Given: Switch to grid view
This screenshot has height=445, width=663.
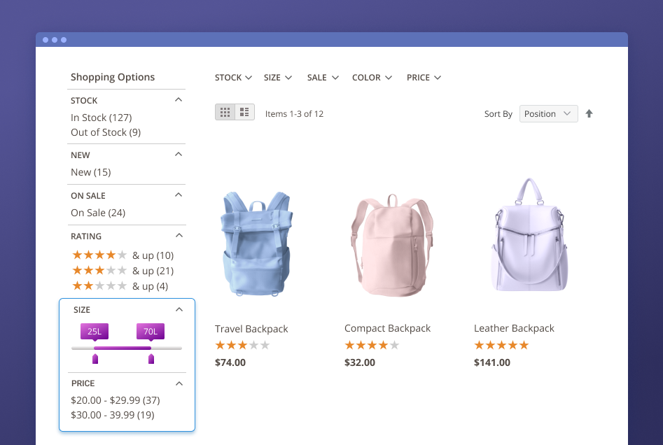Looking at the screenshot, I should click(x=225, y=112).
